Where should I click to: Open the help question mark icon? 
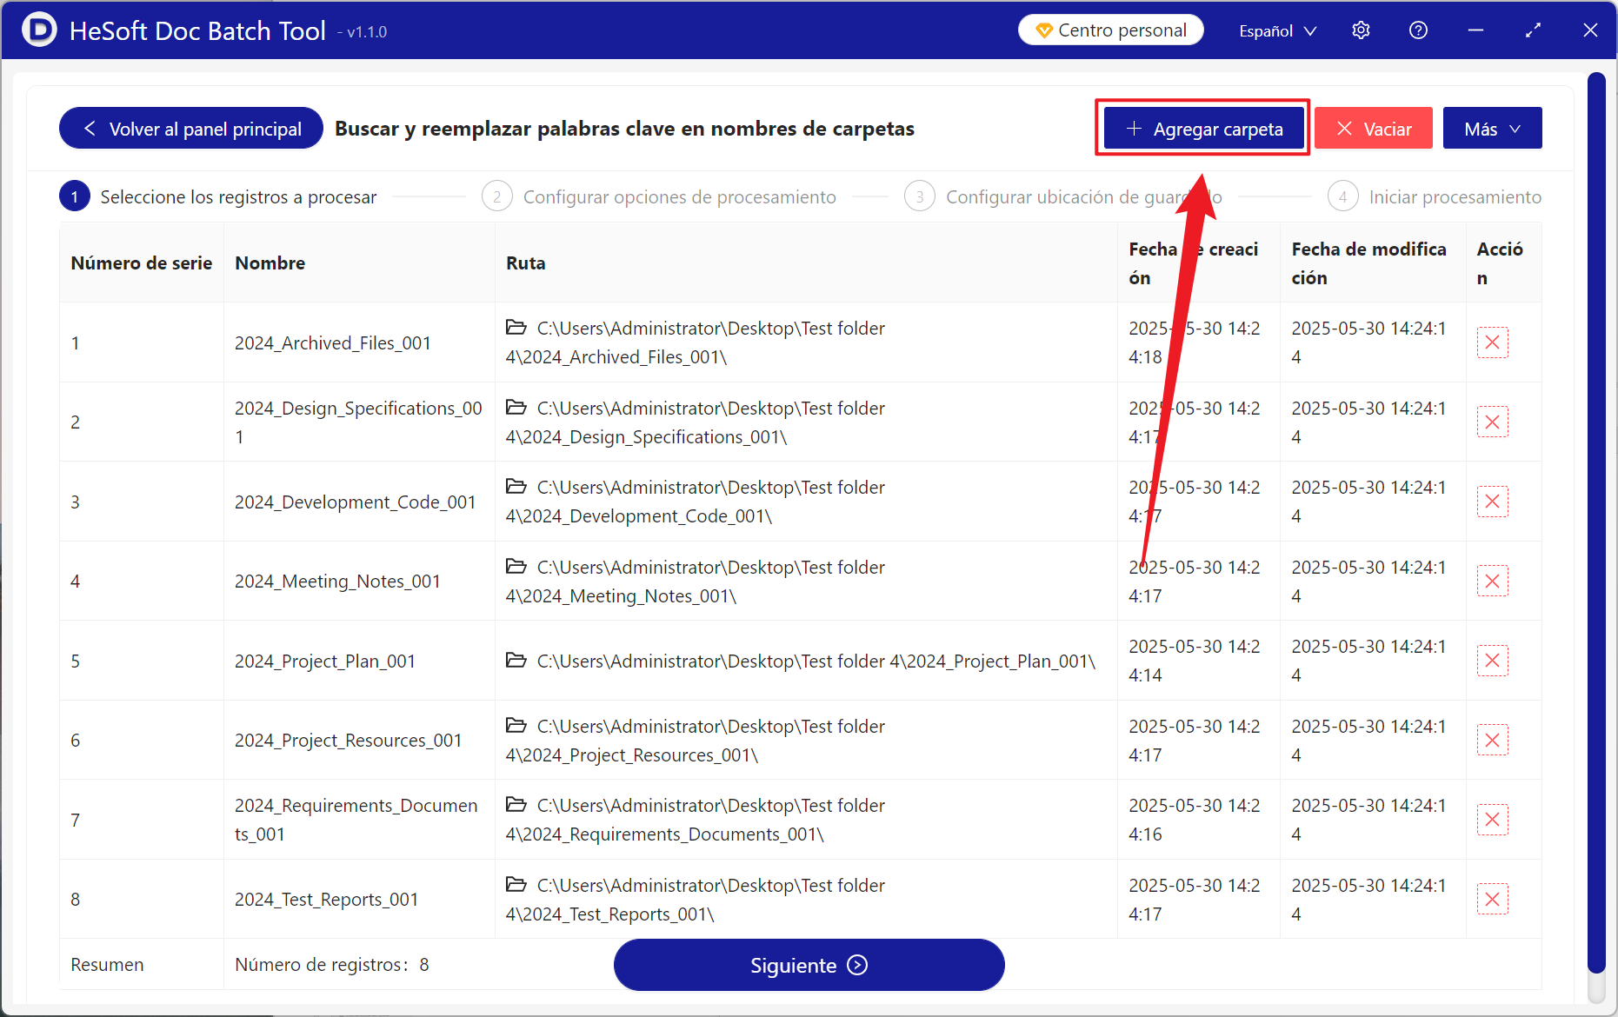pyautogui.click(x=1418, y=30)
